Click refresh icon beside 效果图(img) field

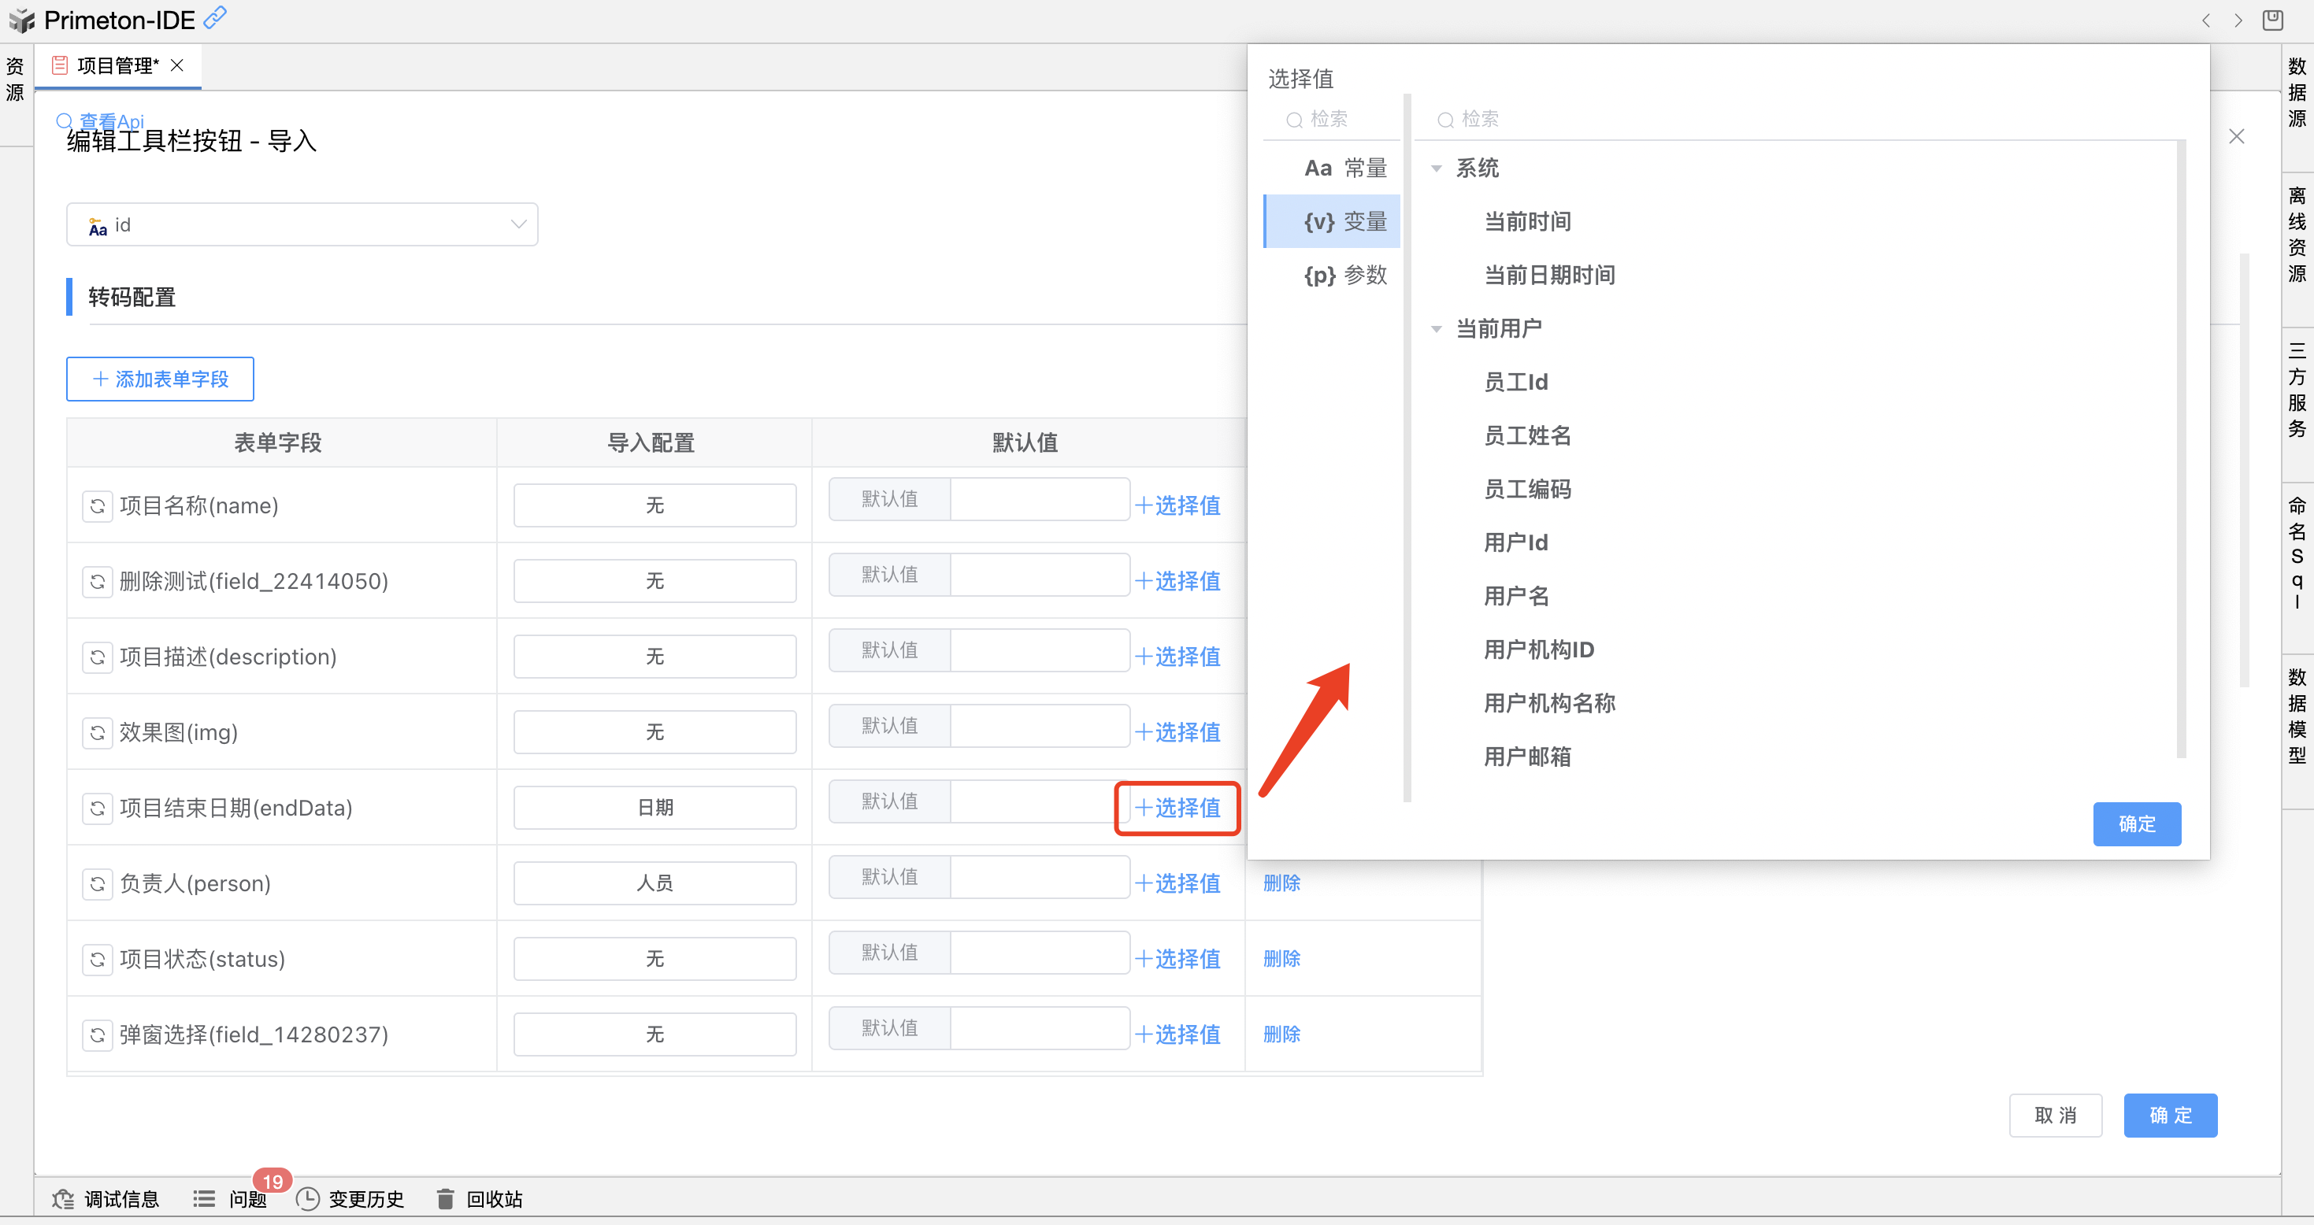[97, 733]
